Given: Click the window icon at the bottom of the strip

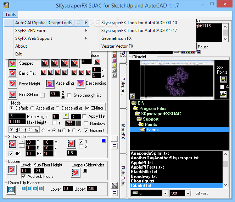Looking at the screenshot, I should (x=114, y=192).
